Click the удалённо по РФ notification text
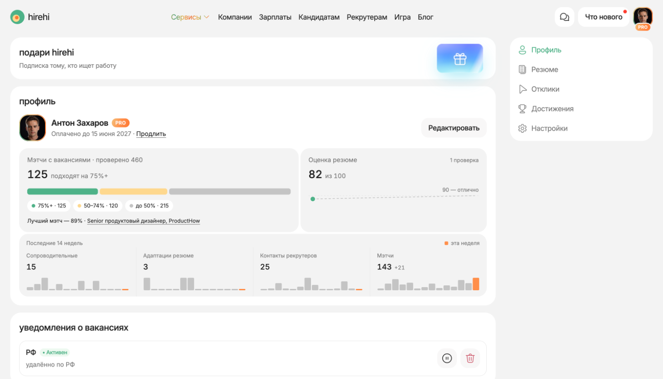Viewport: 663px width, 379px height. tap(50, 364)
